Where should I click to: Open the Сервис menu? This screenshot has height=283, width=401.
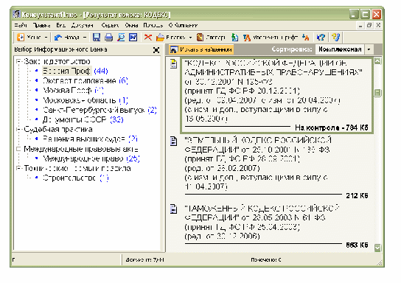(110, 25)
